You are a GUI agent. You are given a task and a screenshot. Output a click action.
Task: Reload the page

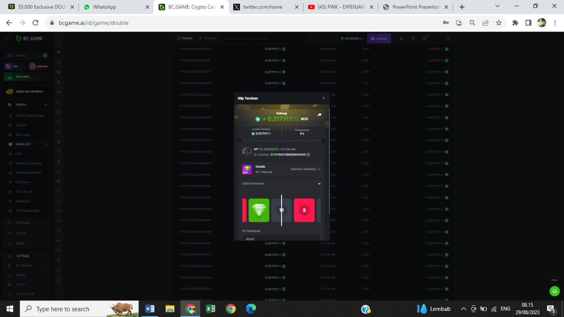click(x=35, y=23)
